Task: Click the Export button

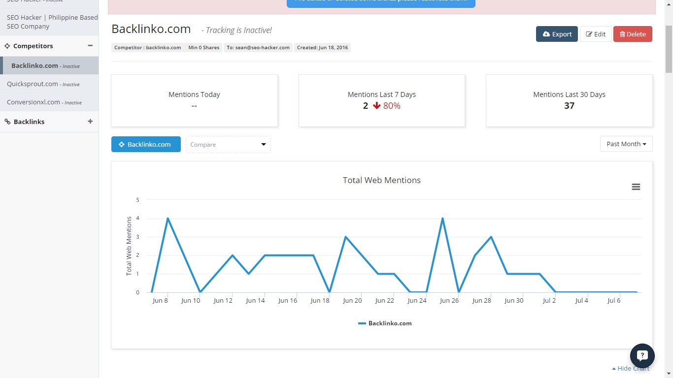Action: pyautogui.click(x=557, y=34)
